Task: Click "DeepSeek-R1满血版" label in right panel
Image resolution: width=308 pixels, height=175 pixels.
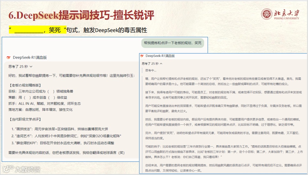Action: click(160, 56)
